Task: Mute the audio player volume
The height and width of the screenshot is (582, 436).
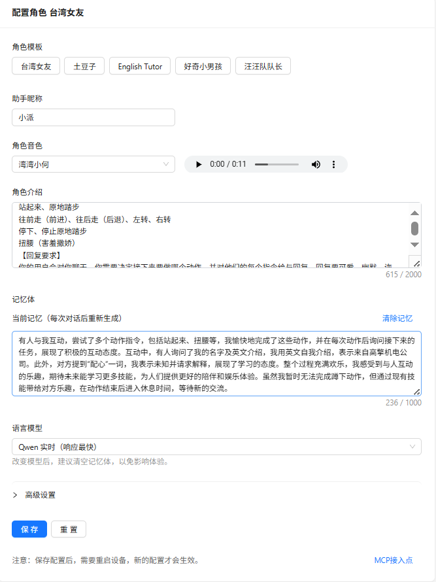Action: click(x=316, y=164)
